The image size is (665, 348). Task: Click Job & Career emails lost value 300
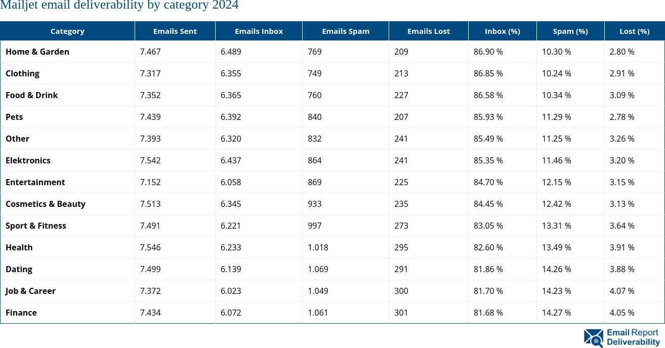(401, 291)
